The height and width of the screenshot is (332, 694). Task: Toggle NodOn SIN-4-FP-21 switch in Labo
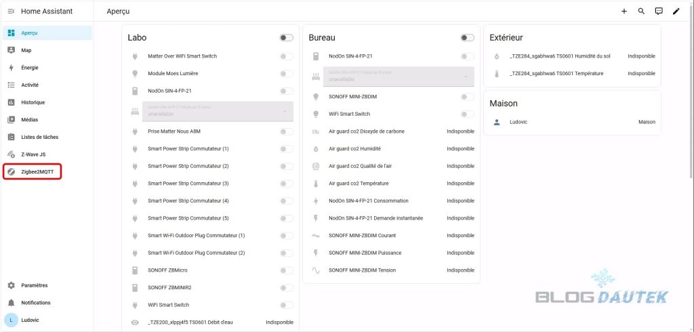pyautogui.click(x=287, y=91)
